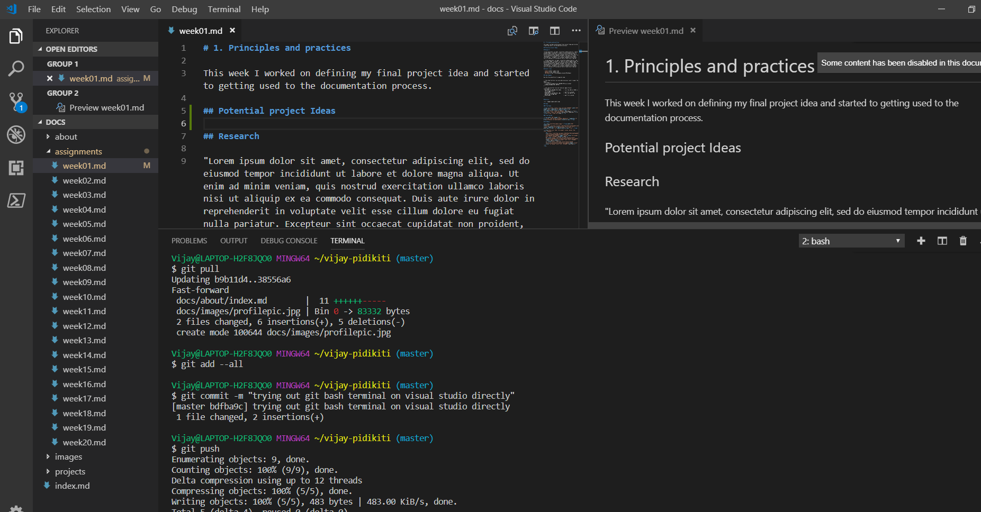Expand the 'about' folder
Viewport: 981px width, 512px height.
click(x=66, y=137)
